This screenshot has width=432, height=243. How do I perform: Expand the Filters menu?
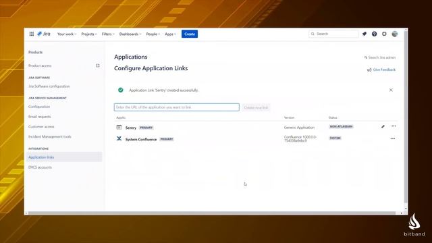(x=108, y=34)
